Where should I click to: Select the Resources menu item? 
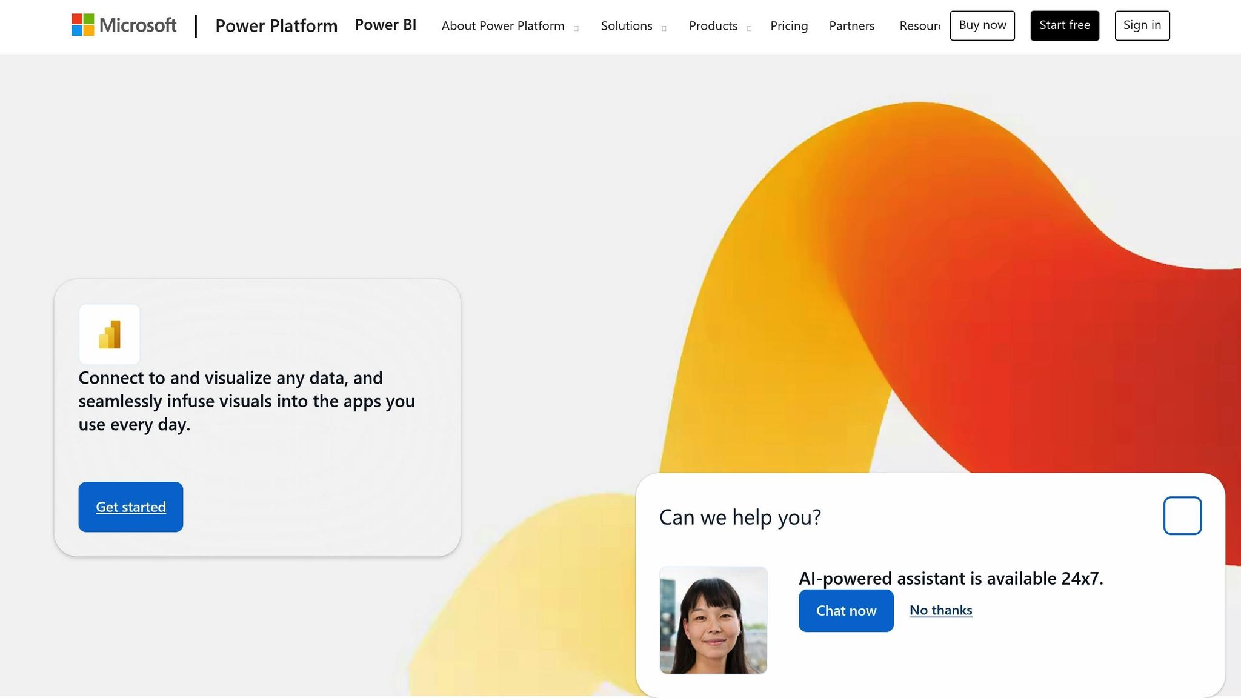click(x=919, y=26)
